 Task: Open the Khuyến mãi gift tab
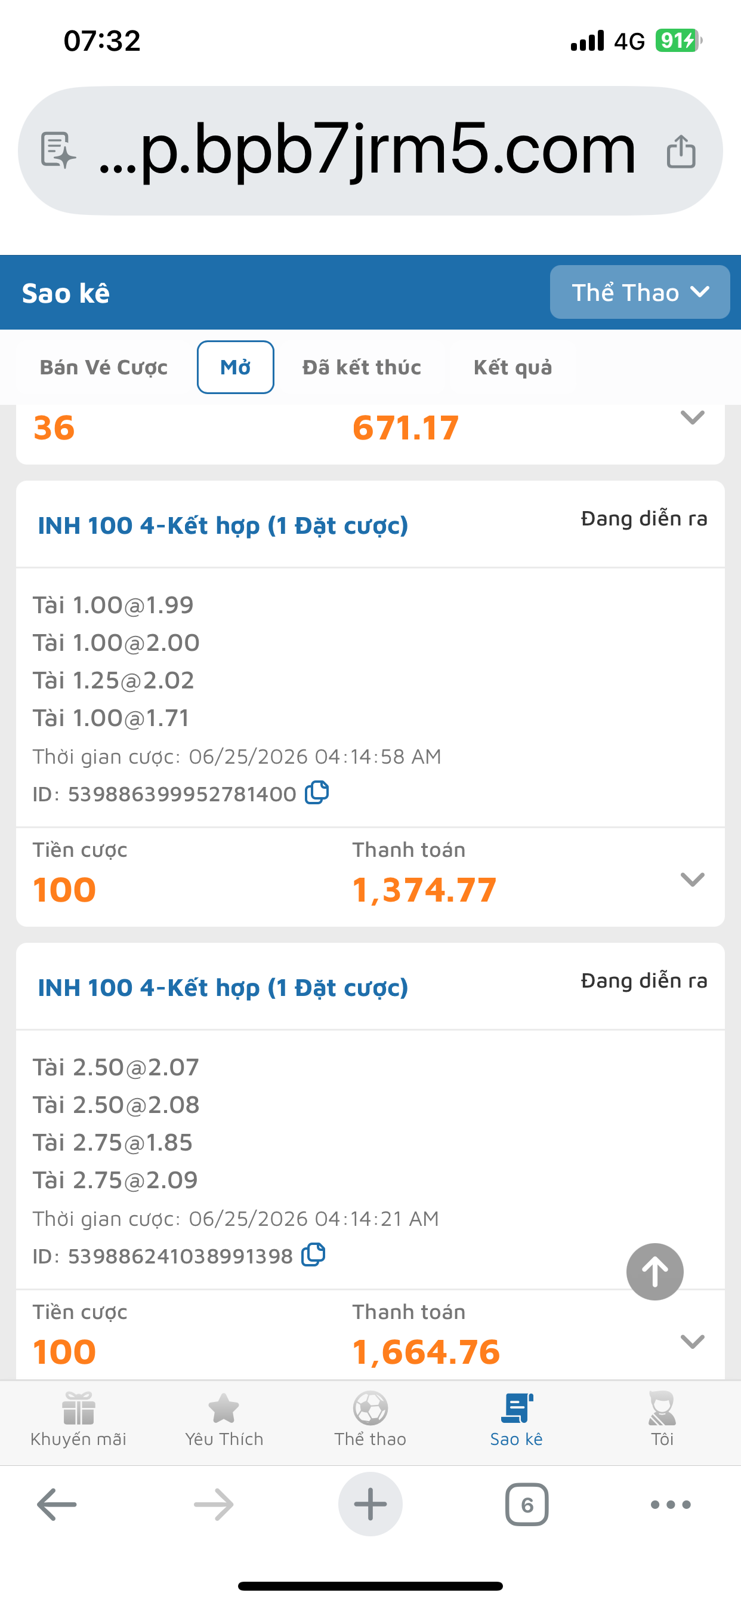[x=79, y=1419]
